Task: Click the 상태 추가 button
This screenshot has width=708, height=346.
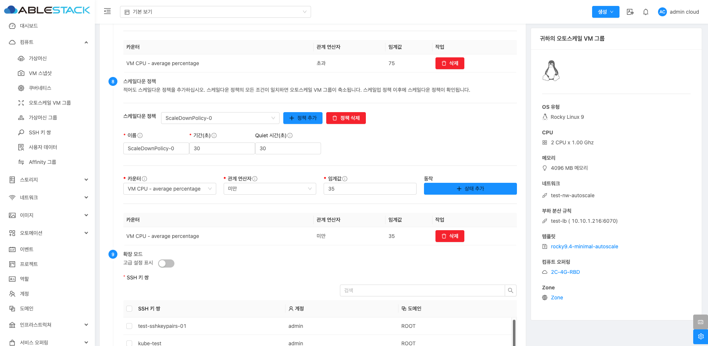Action: 470,189
